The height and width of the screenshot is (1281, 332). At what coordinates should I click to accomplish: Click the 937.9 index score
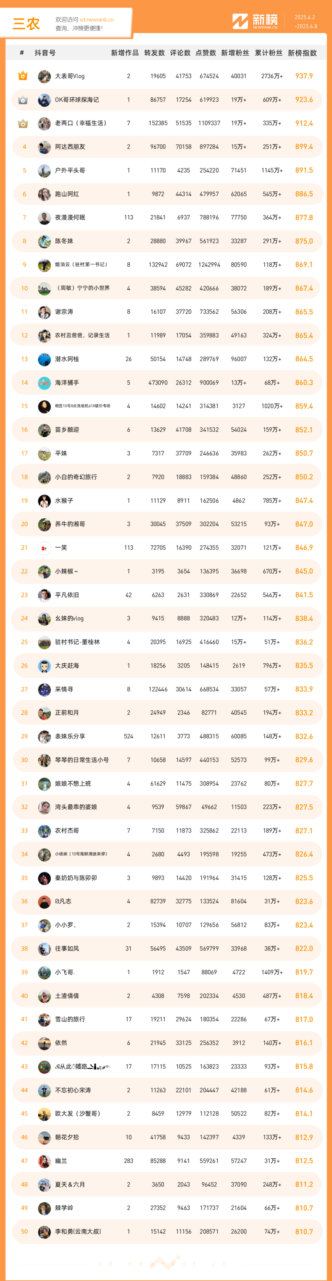point(304,76)
